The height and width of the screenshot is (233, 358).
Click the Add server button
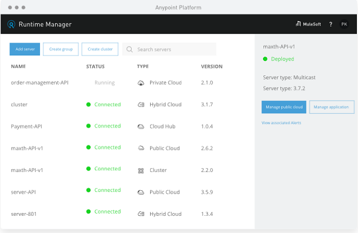pyautogui.click(x=24, y=49)
